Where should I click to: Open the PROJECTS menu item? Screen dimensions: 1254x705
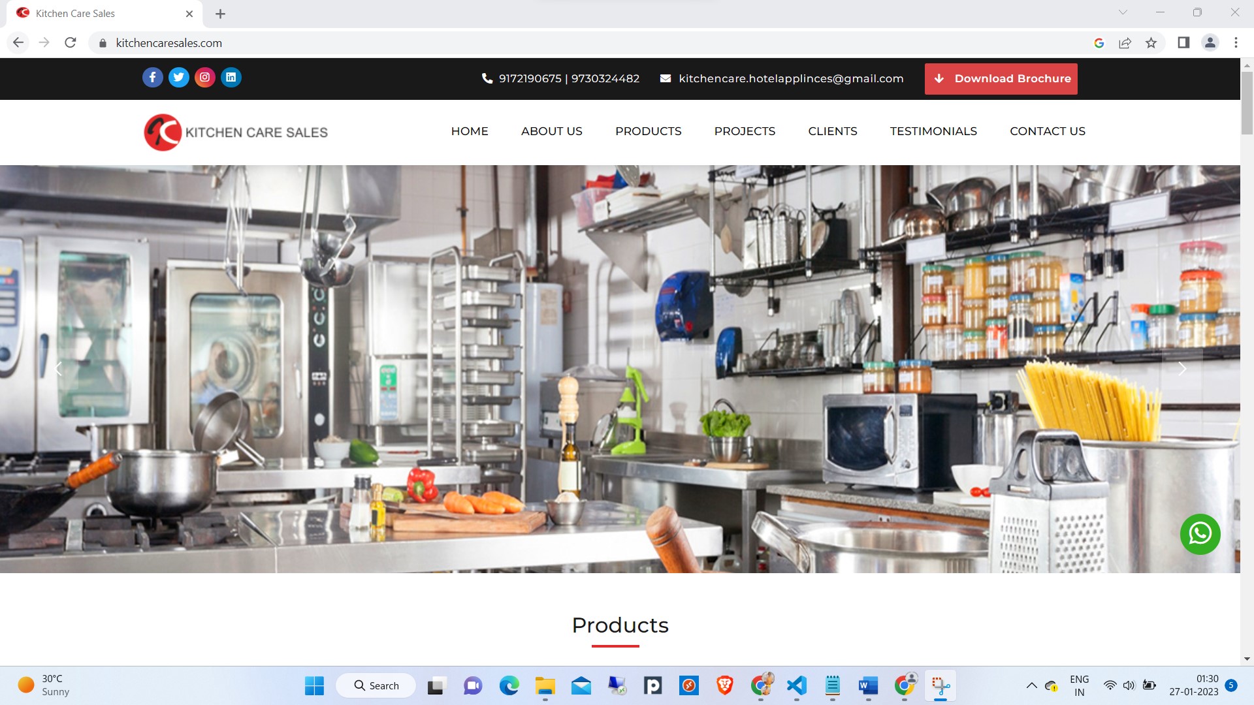click(x=745, y=131)
